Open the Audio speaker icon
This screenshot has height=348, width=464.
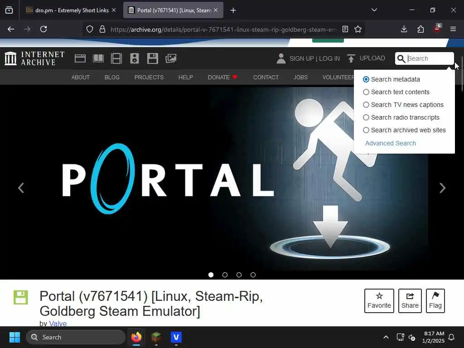coord(134,58)
